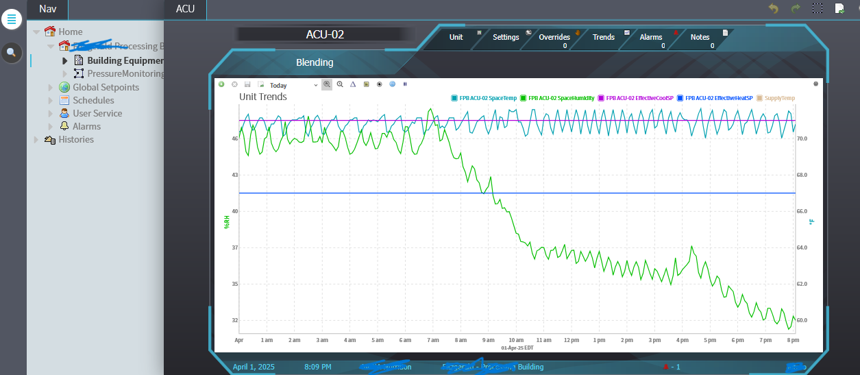This screenshot has width=860, height=375.
Task: Expand the PressureMonitoring node
Action: point(65,74)
